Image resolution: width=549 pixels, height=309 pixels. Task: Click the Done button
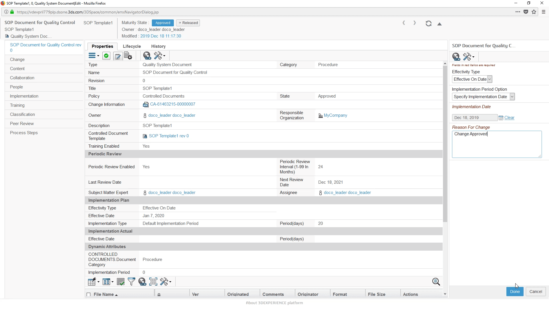[515, 292]
